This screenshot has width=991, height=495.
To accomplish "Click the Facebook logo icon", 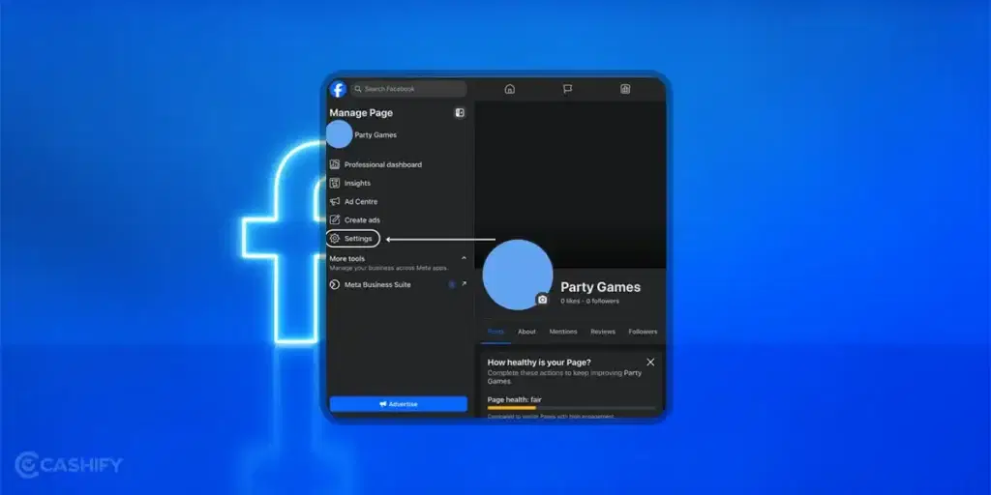I will click(x=338, y=89).
